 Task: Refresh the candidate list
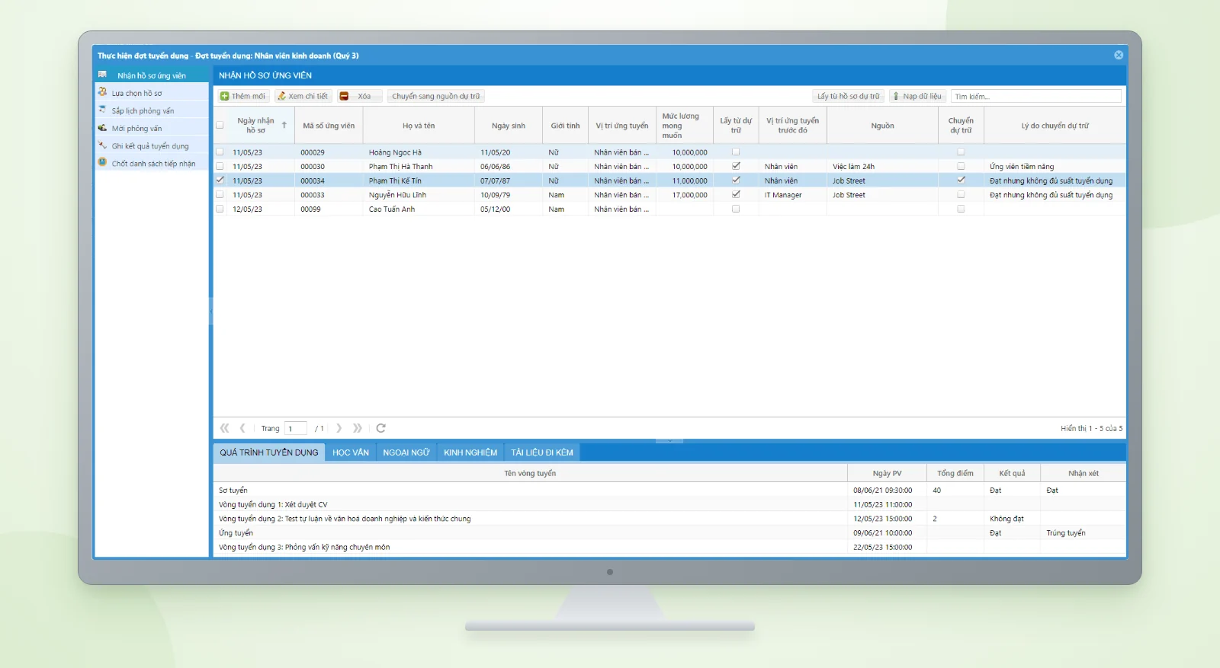coord(381,428)
